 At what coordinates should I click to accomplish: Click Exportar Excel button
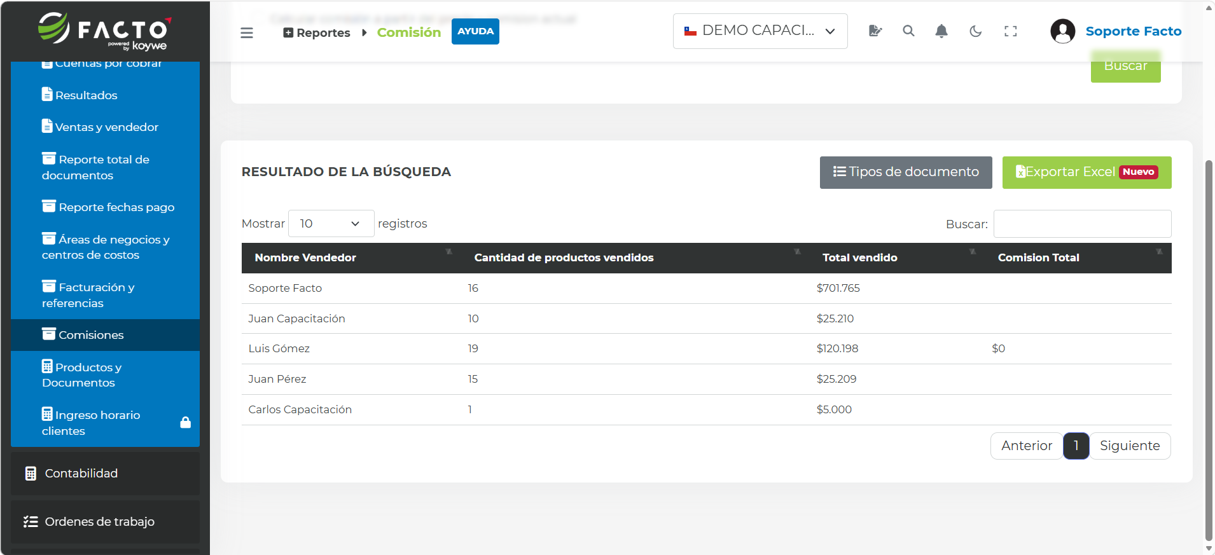(x=1087, y=172)
